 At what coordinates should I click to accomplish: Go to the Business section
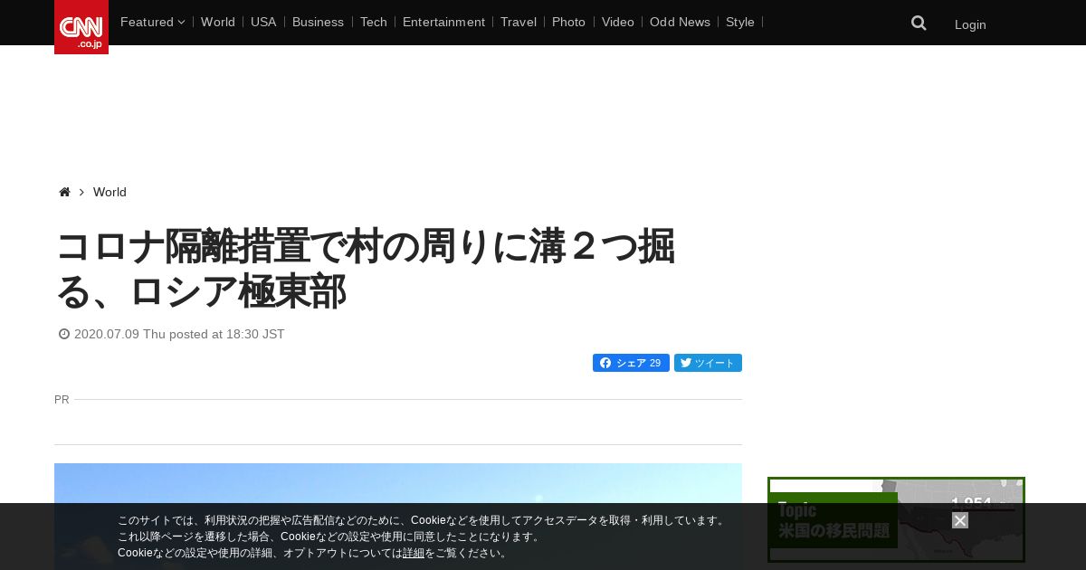318,22
